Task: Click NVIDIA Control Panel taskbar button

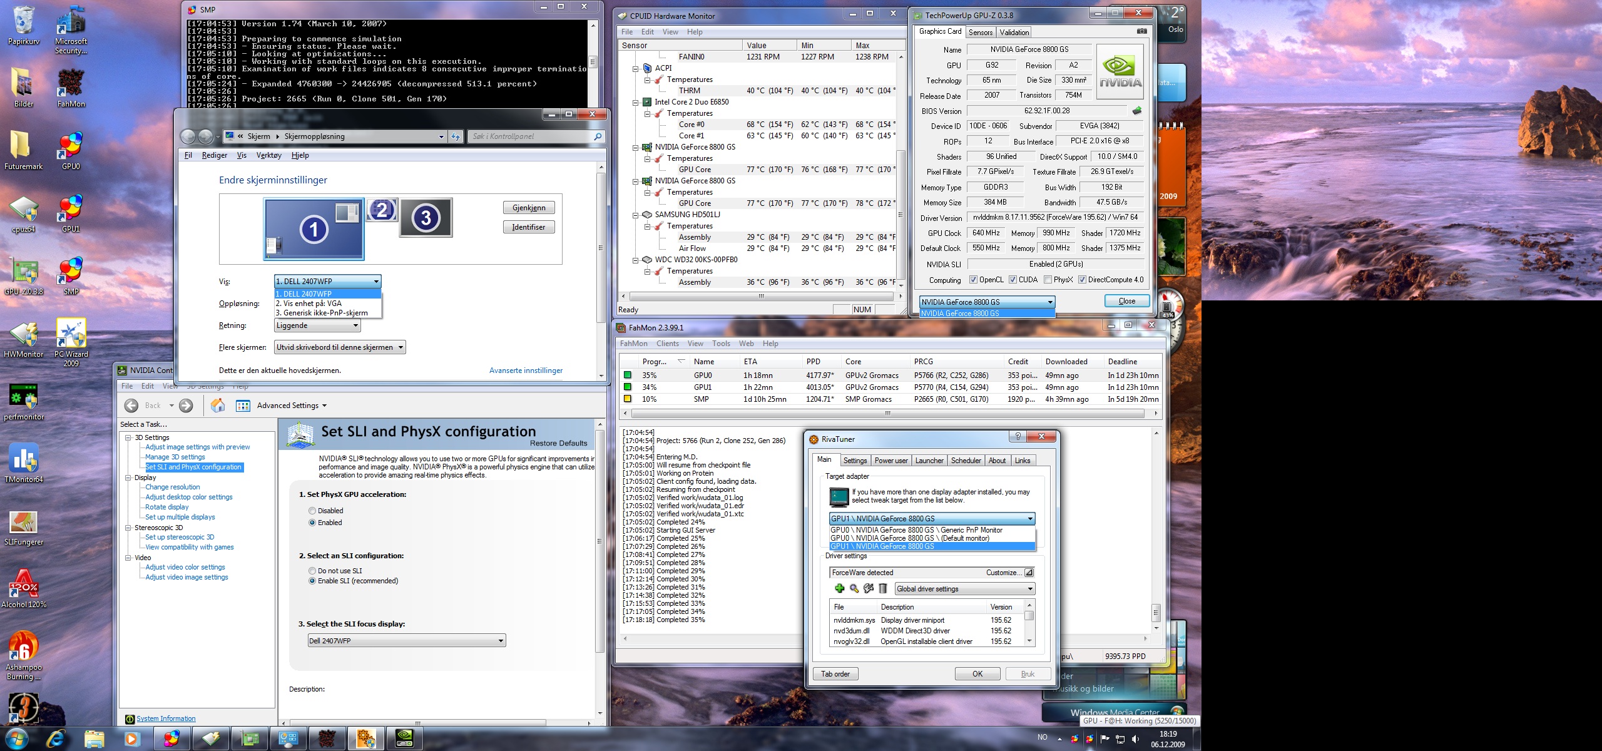Action: click(x=404, y=739)
